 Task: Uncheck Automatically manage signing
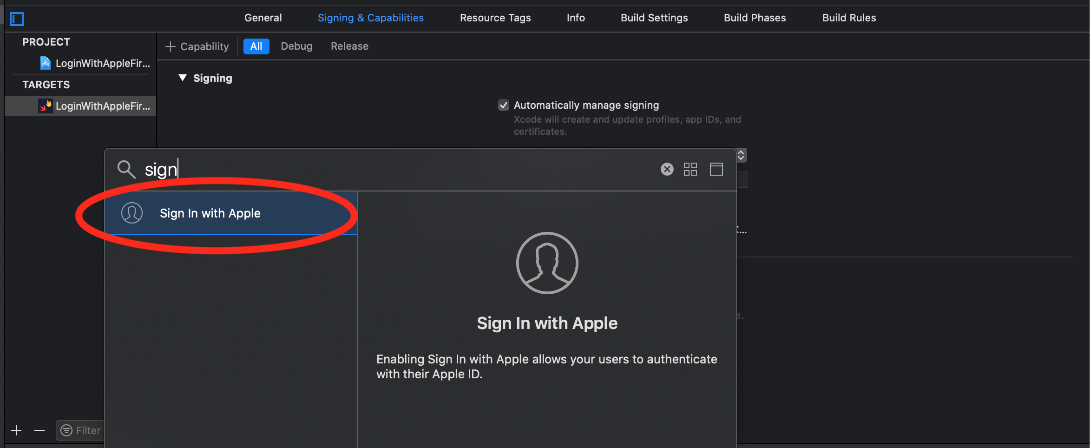point(504,105)
